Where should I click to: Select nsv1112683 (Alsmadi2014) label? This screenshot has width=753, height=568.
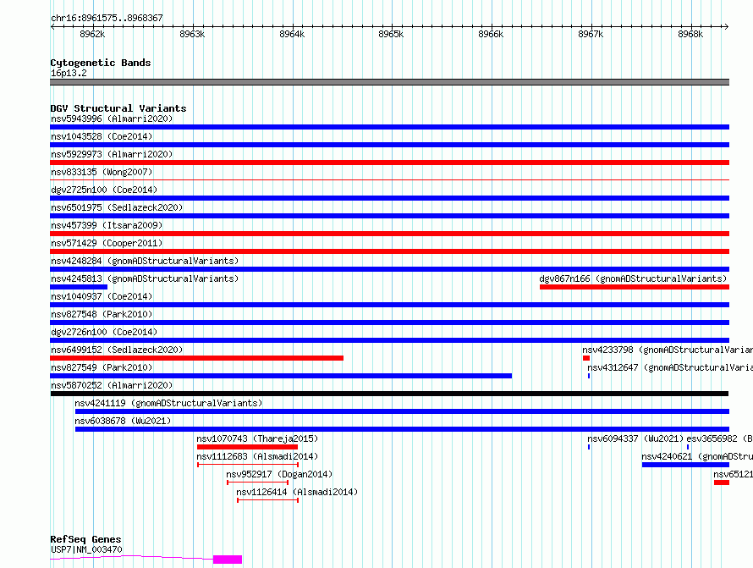(x=257, y=456)
